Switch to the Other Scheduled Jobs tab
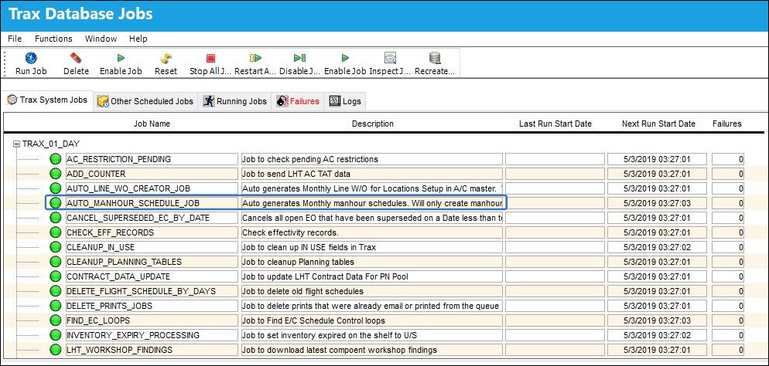 click(x=145, y=101)
